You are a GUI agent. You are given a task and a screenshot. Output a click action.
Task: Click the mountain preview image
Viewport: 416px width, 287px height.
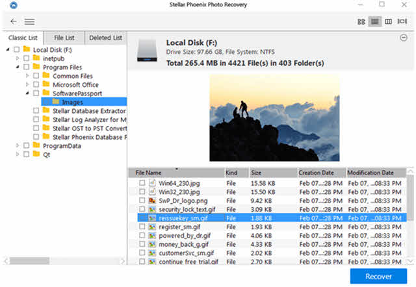(274, 118)
